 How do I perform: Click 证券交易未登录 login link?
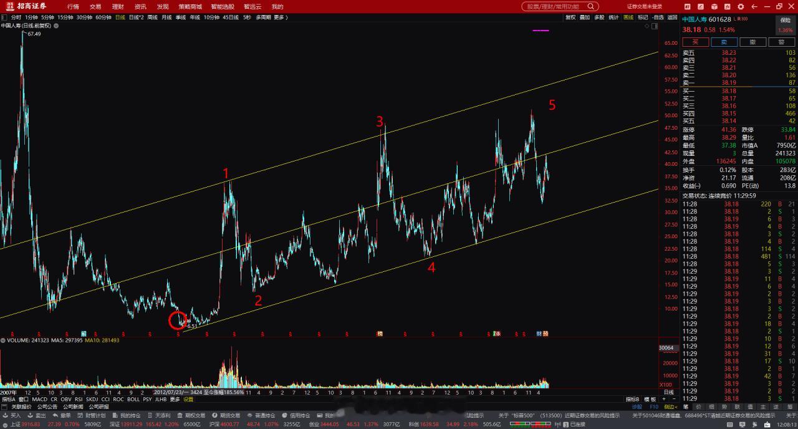(644, 7)
